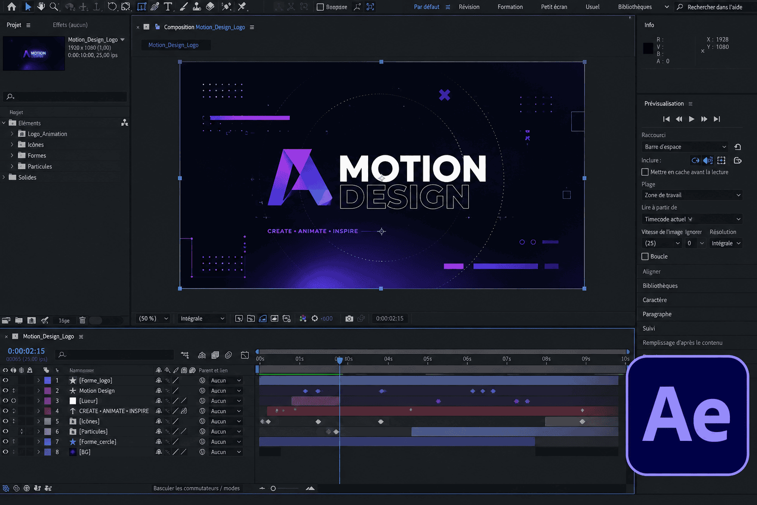
Task: Switch to the Formation workspace
Action: (510, 7)
